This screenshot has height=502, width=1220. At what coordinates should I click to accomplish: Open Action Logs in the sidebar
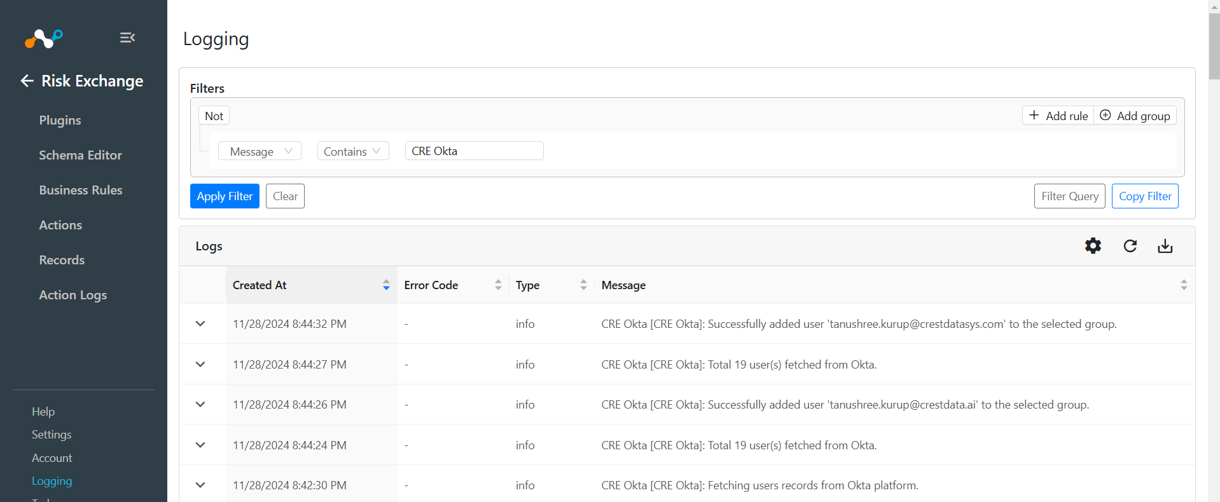click(x=73, y=295)
